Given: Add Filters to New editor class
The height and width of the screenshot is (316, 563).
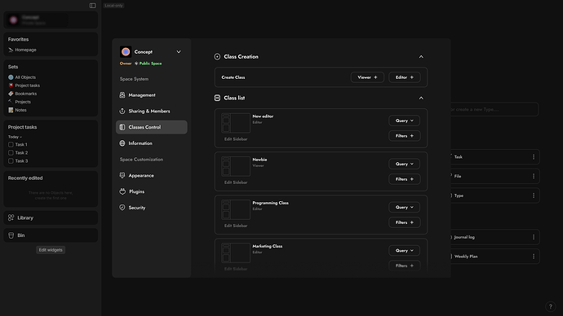Looking at the screenshot, I should [x=404, y=136].
